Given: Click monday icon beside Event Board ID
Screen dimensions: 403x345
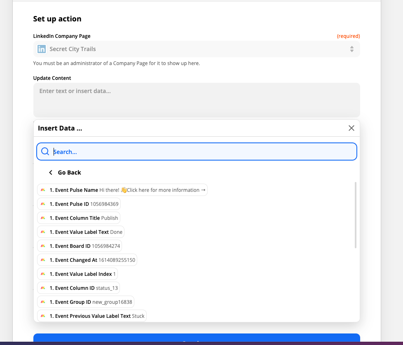Looking at the screenshot, I should tap(43, 246).
